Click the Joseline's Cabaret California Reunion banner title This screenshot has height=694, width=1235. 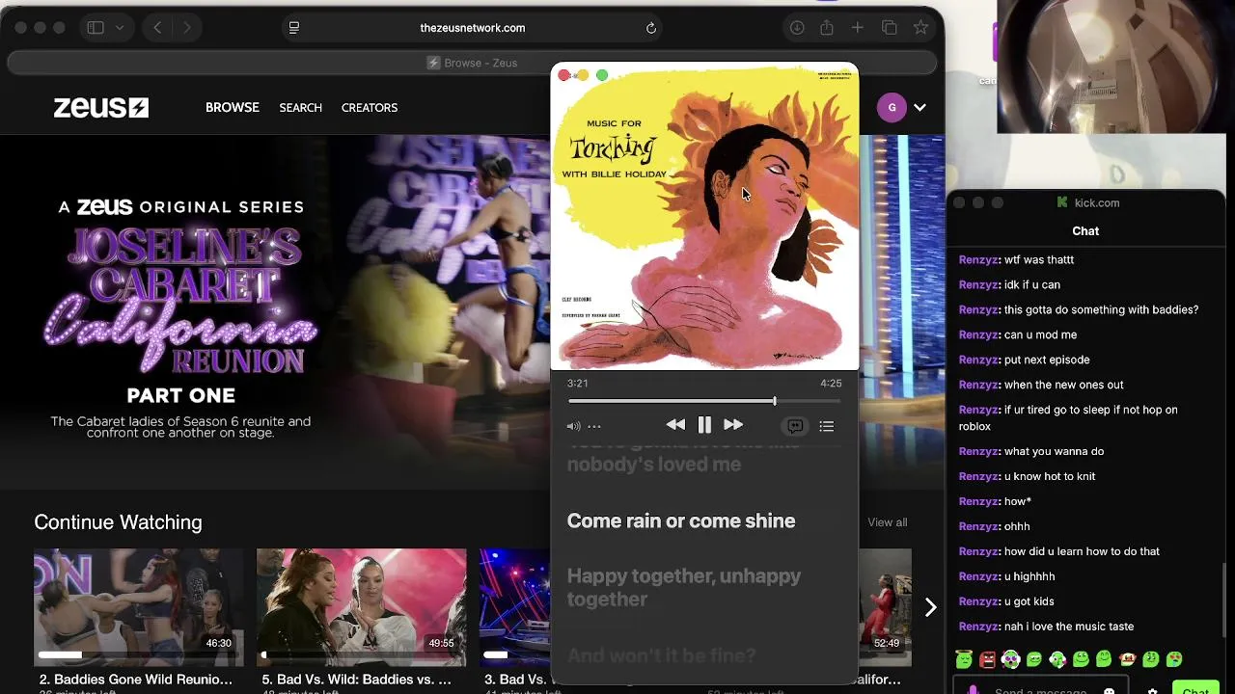(180, 301)
